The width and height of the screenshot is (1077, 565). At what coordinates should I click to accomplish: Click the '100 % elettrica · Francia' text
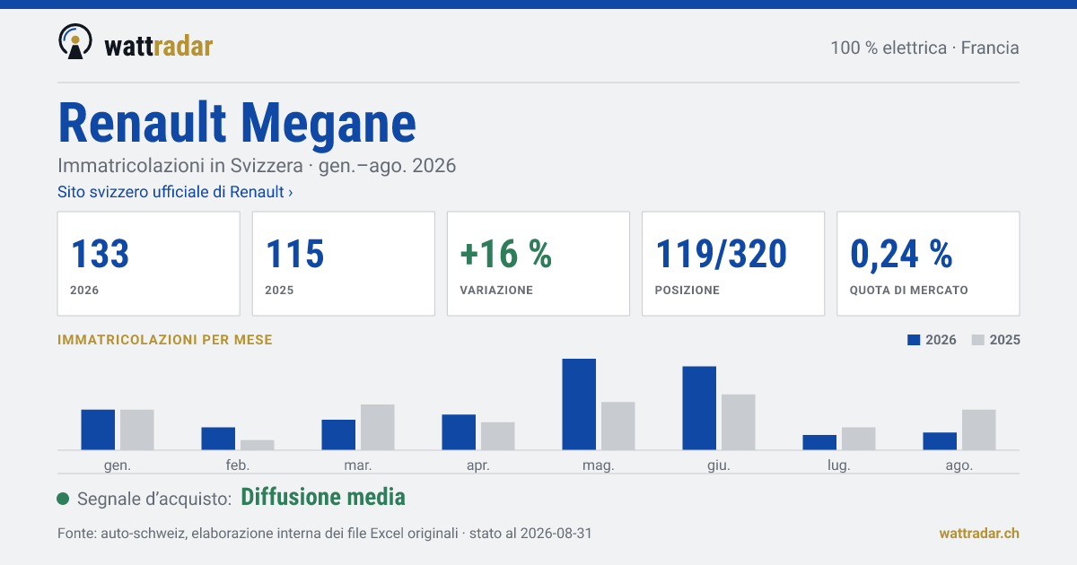(x=924, y=48)
